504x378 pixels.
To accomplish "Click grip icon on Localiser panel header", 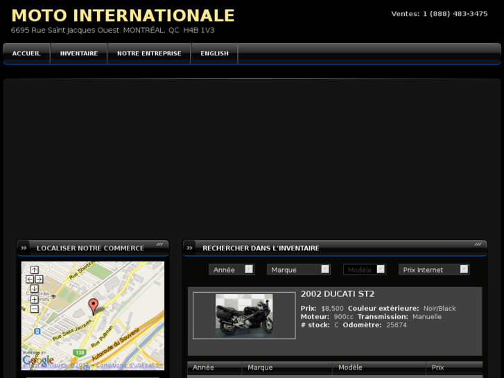I will coord(159,244).
